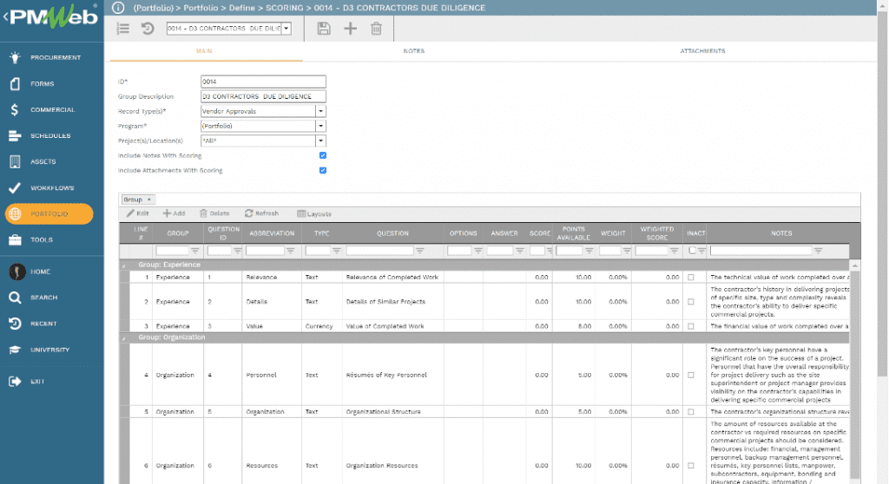
Task: Open Schedules module in sidebar
Action: [x=51, y=135]
